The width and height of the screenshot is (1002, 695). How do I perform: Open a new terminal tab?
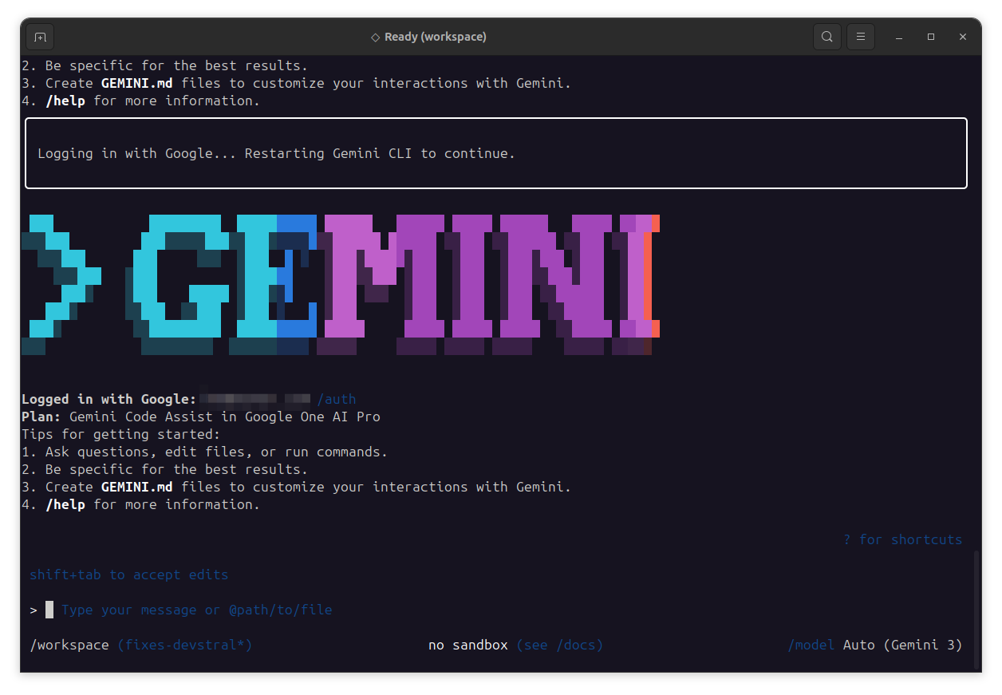40,37
